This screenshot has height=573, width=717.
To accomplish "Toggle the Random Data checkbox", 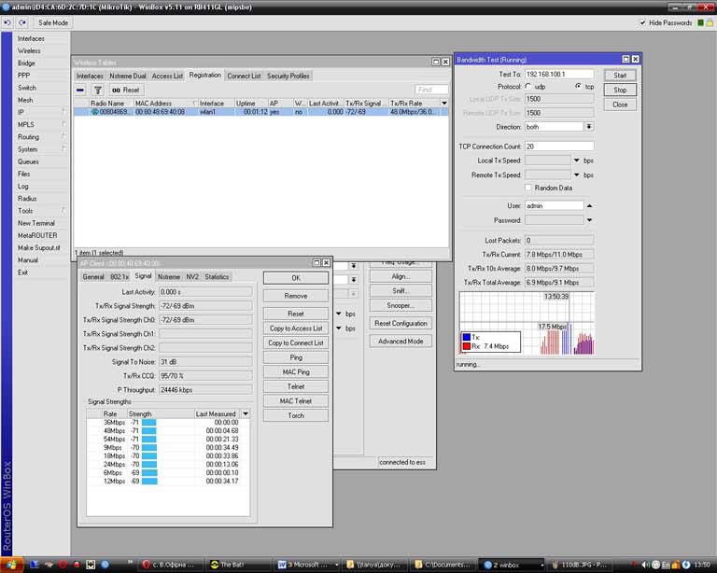I will [x=528, y=188].
